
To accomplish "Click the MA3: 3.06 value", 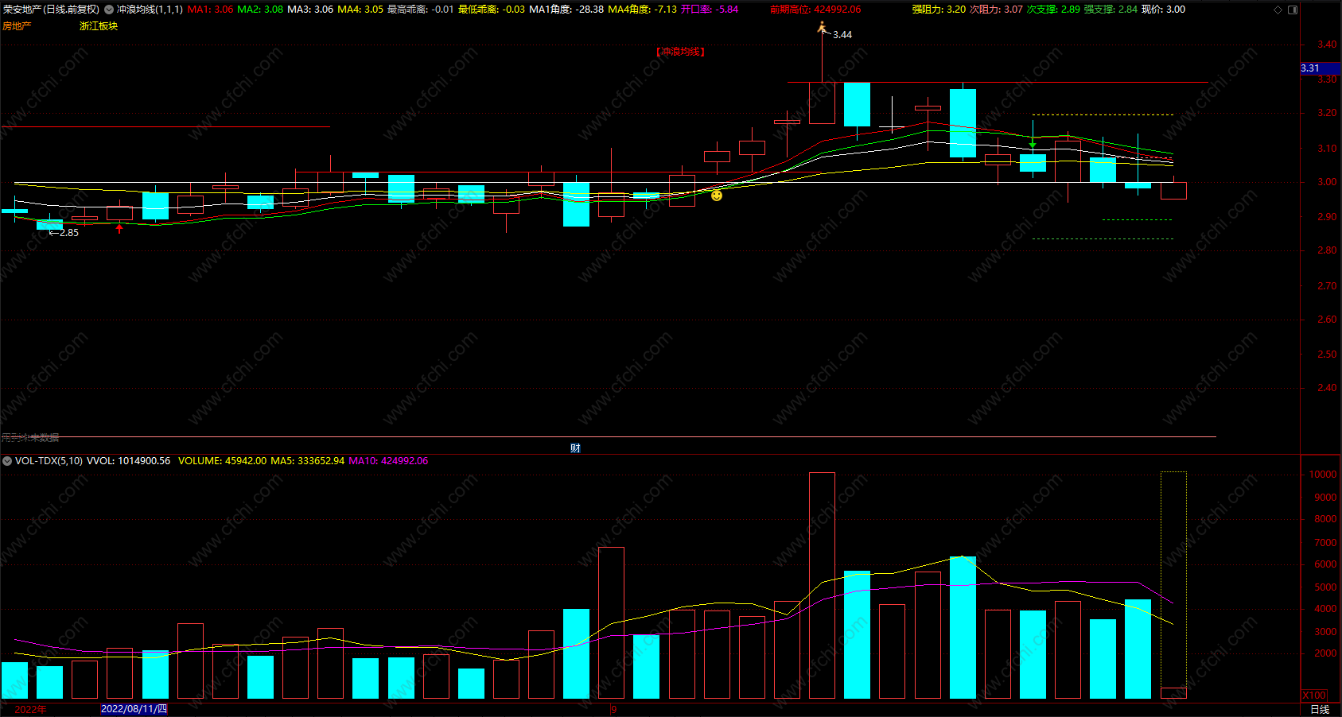I will [310, 10].
